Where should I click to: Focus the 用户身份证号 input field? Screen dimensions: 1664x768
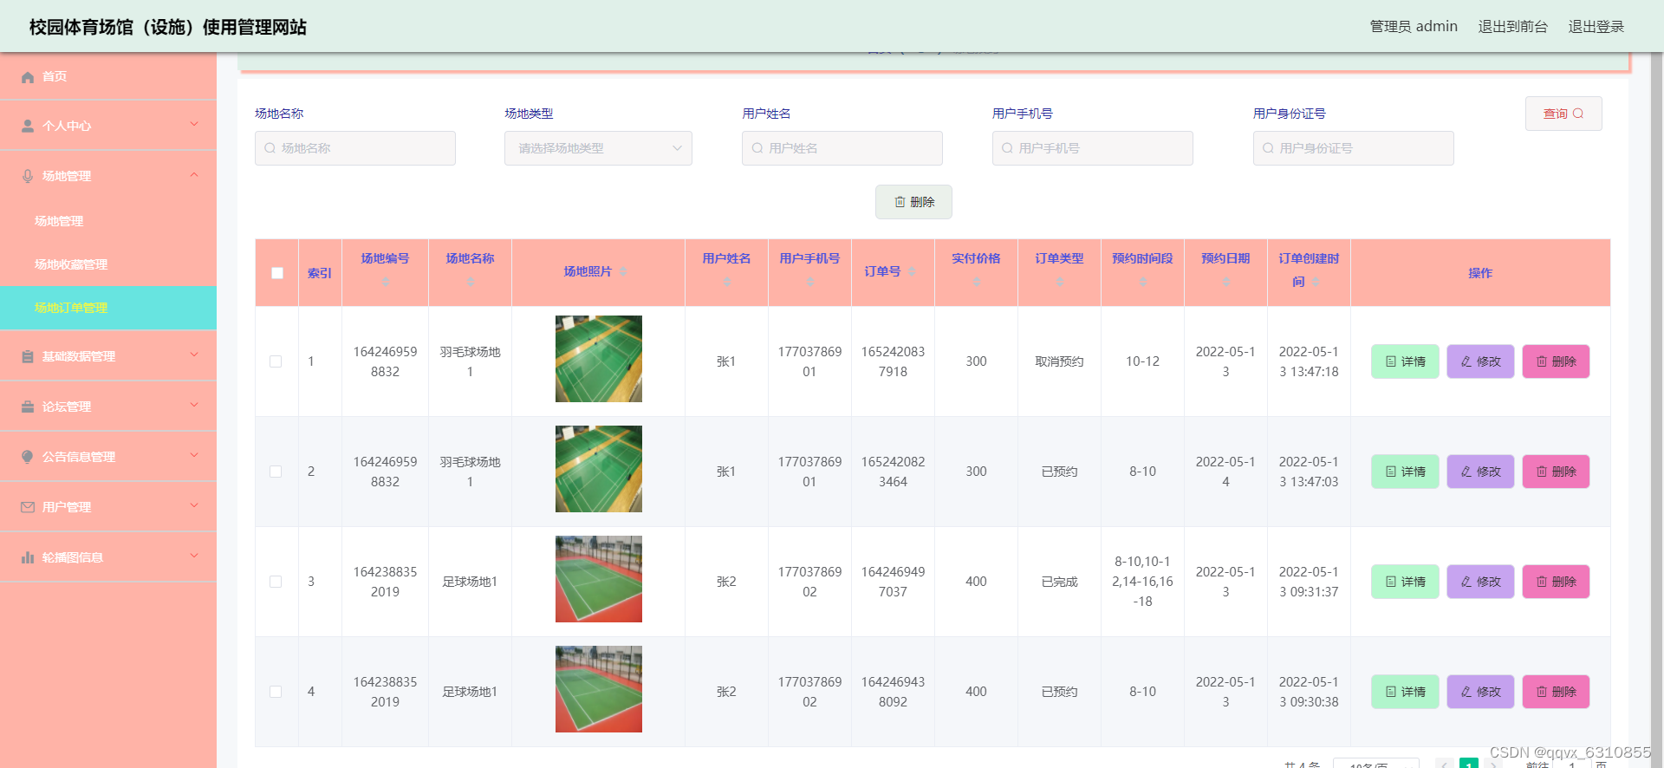[1354, 148]
